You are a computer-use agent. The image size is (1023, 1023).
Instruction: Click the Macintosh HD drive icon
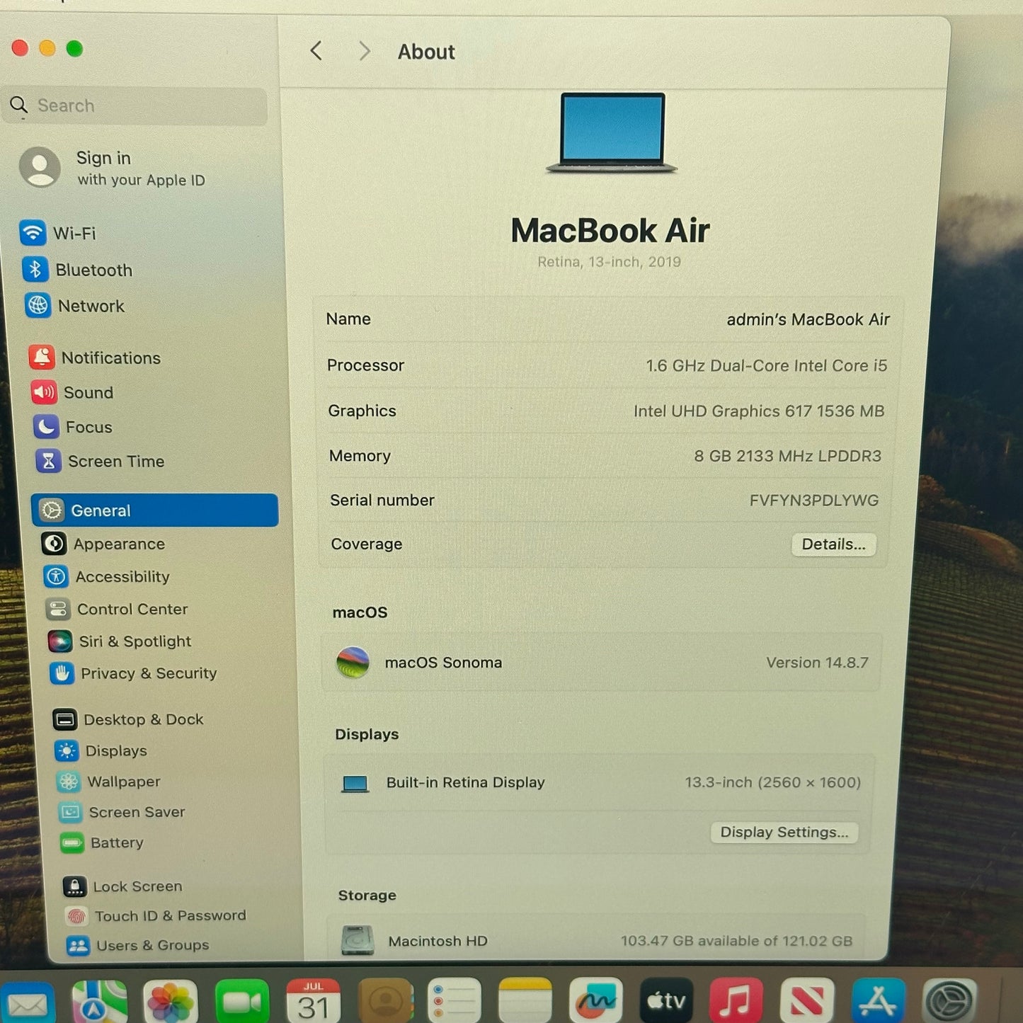[358, 940]
